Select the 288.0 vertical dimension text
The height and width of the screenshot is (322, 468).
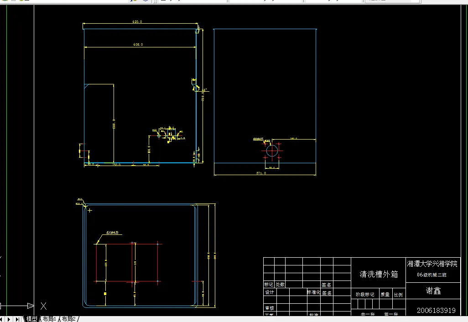coord(114,124)
